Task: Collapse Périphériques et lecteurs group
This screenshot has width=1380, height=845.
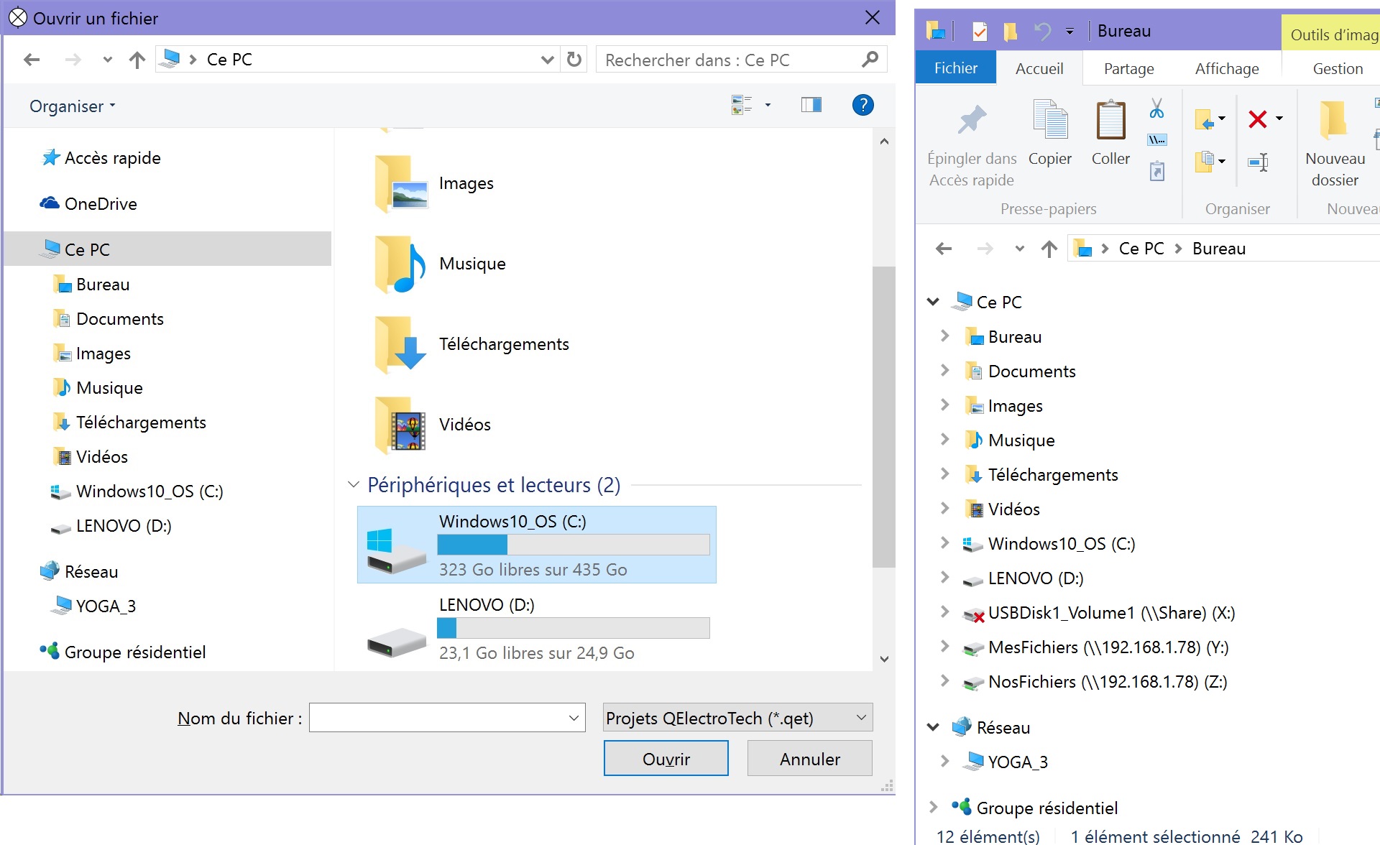Action: point(353,485)
